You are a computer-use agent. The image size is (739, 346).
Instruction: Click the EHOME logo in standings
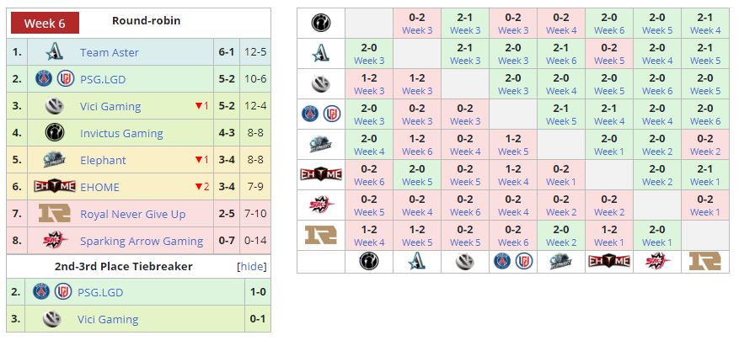click(55, 187)
